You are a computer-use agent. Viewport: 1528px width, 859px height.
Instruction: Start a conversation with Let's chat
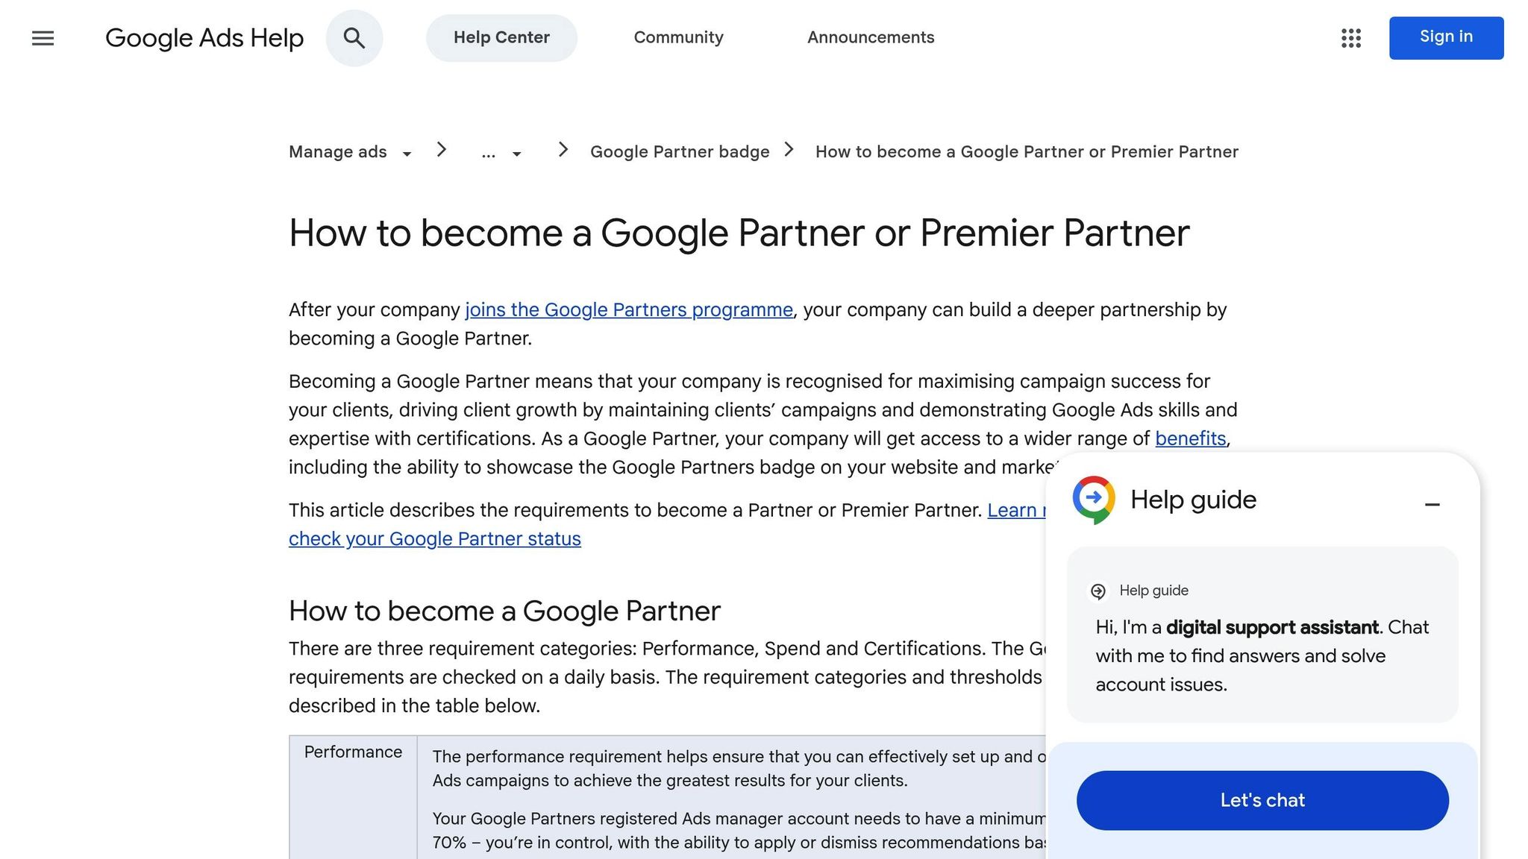pyautogui.click(x=1262, y=800)
